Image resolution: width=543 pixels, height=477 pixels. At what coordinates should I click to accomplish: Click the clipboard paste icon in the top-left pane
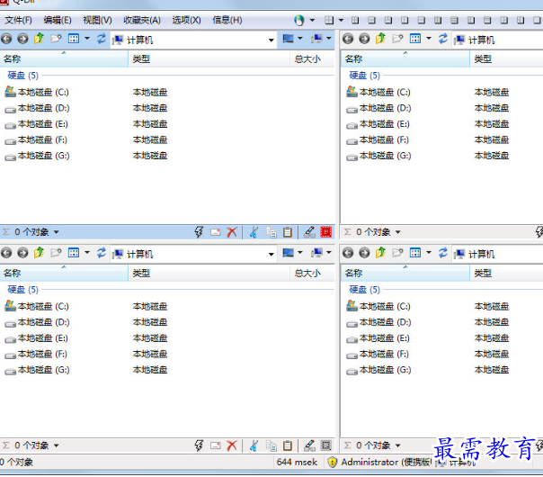[288, 232]
